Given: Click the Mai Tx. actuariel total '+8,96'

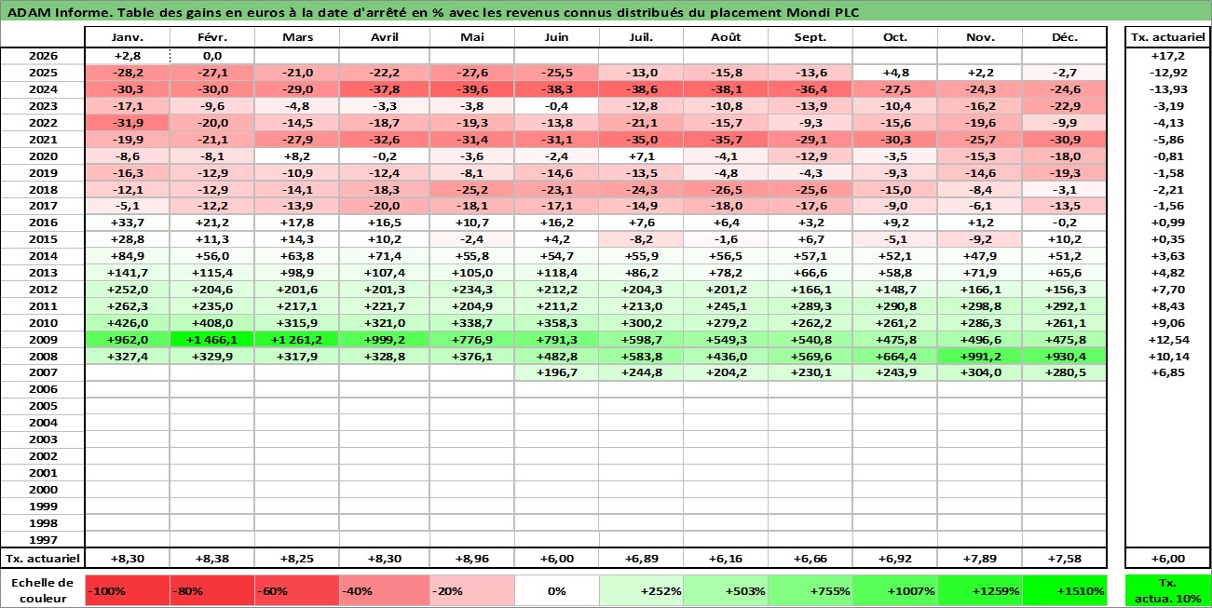Looking at the screenshot, I should 471,559.
